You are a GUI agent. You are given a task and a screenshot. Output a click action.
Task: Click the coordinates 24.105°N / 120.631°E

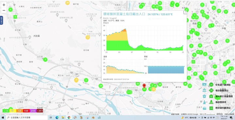pos(160,15)
